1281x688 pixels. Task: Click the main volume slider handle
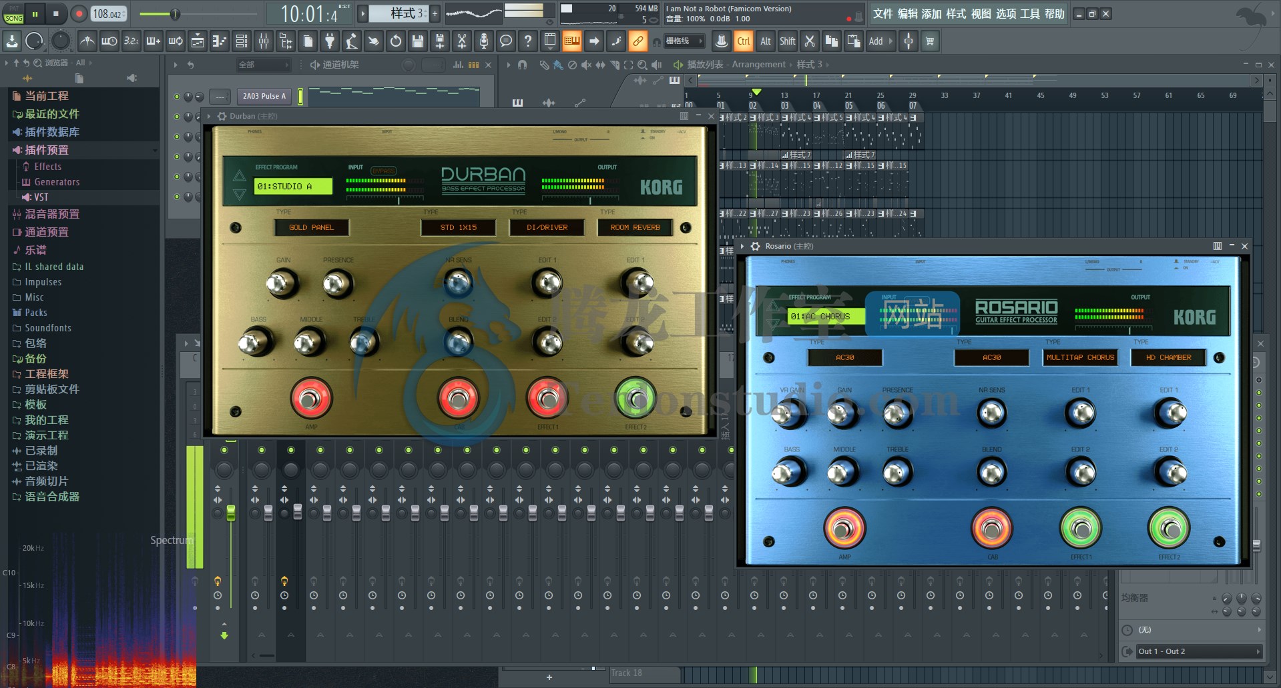(175, 14)
